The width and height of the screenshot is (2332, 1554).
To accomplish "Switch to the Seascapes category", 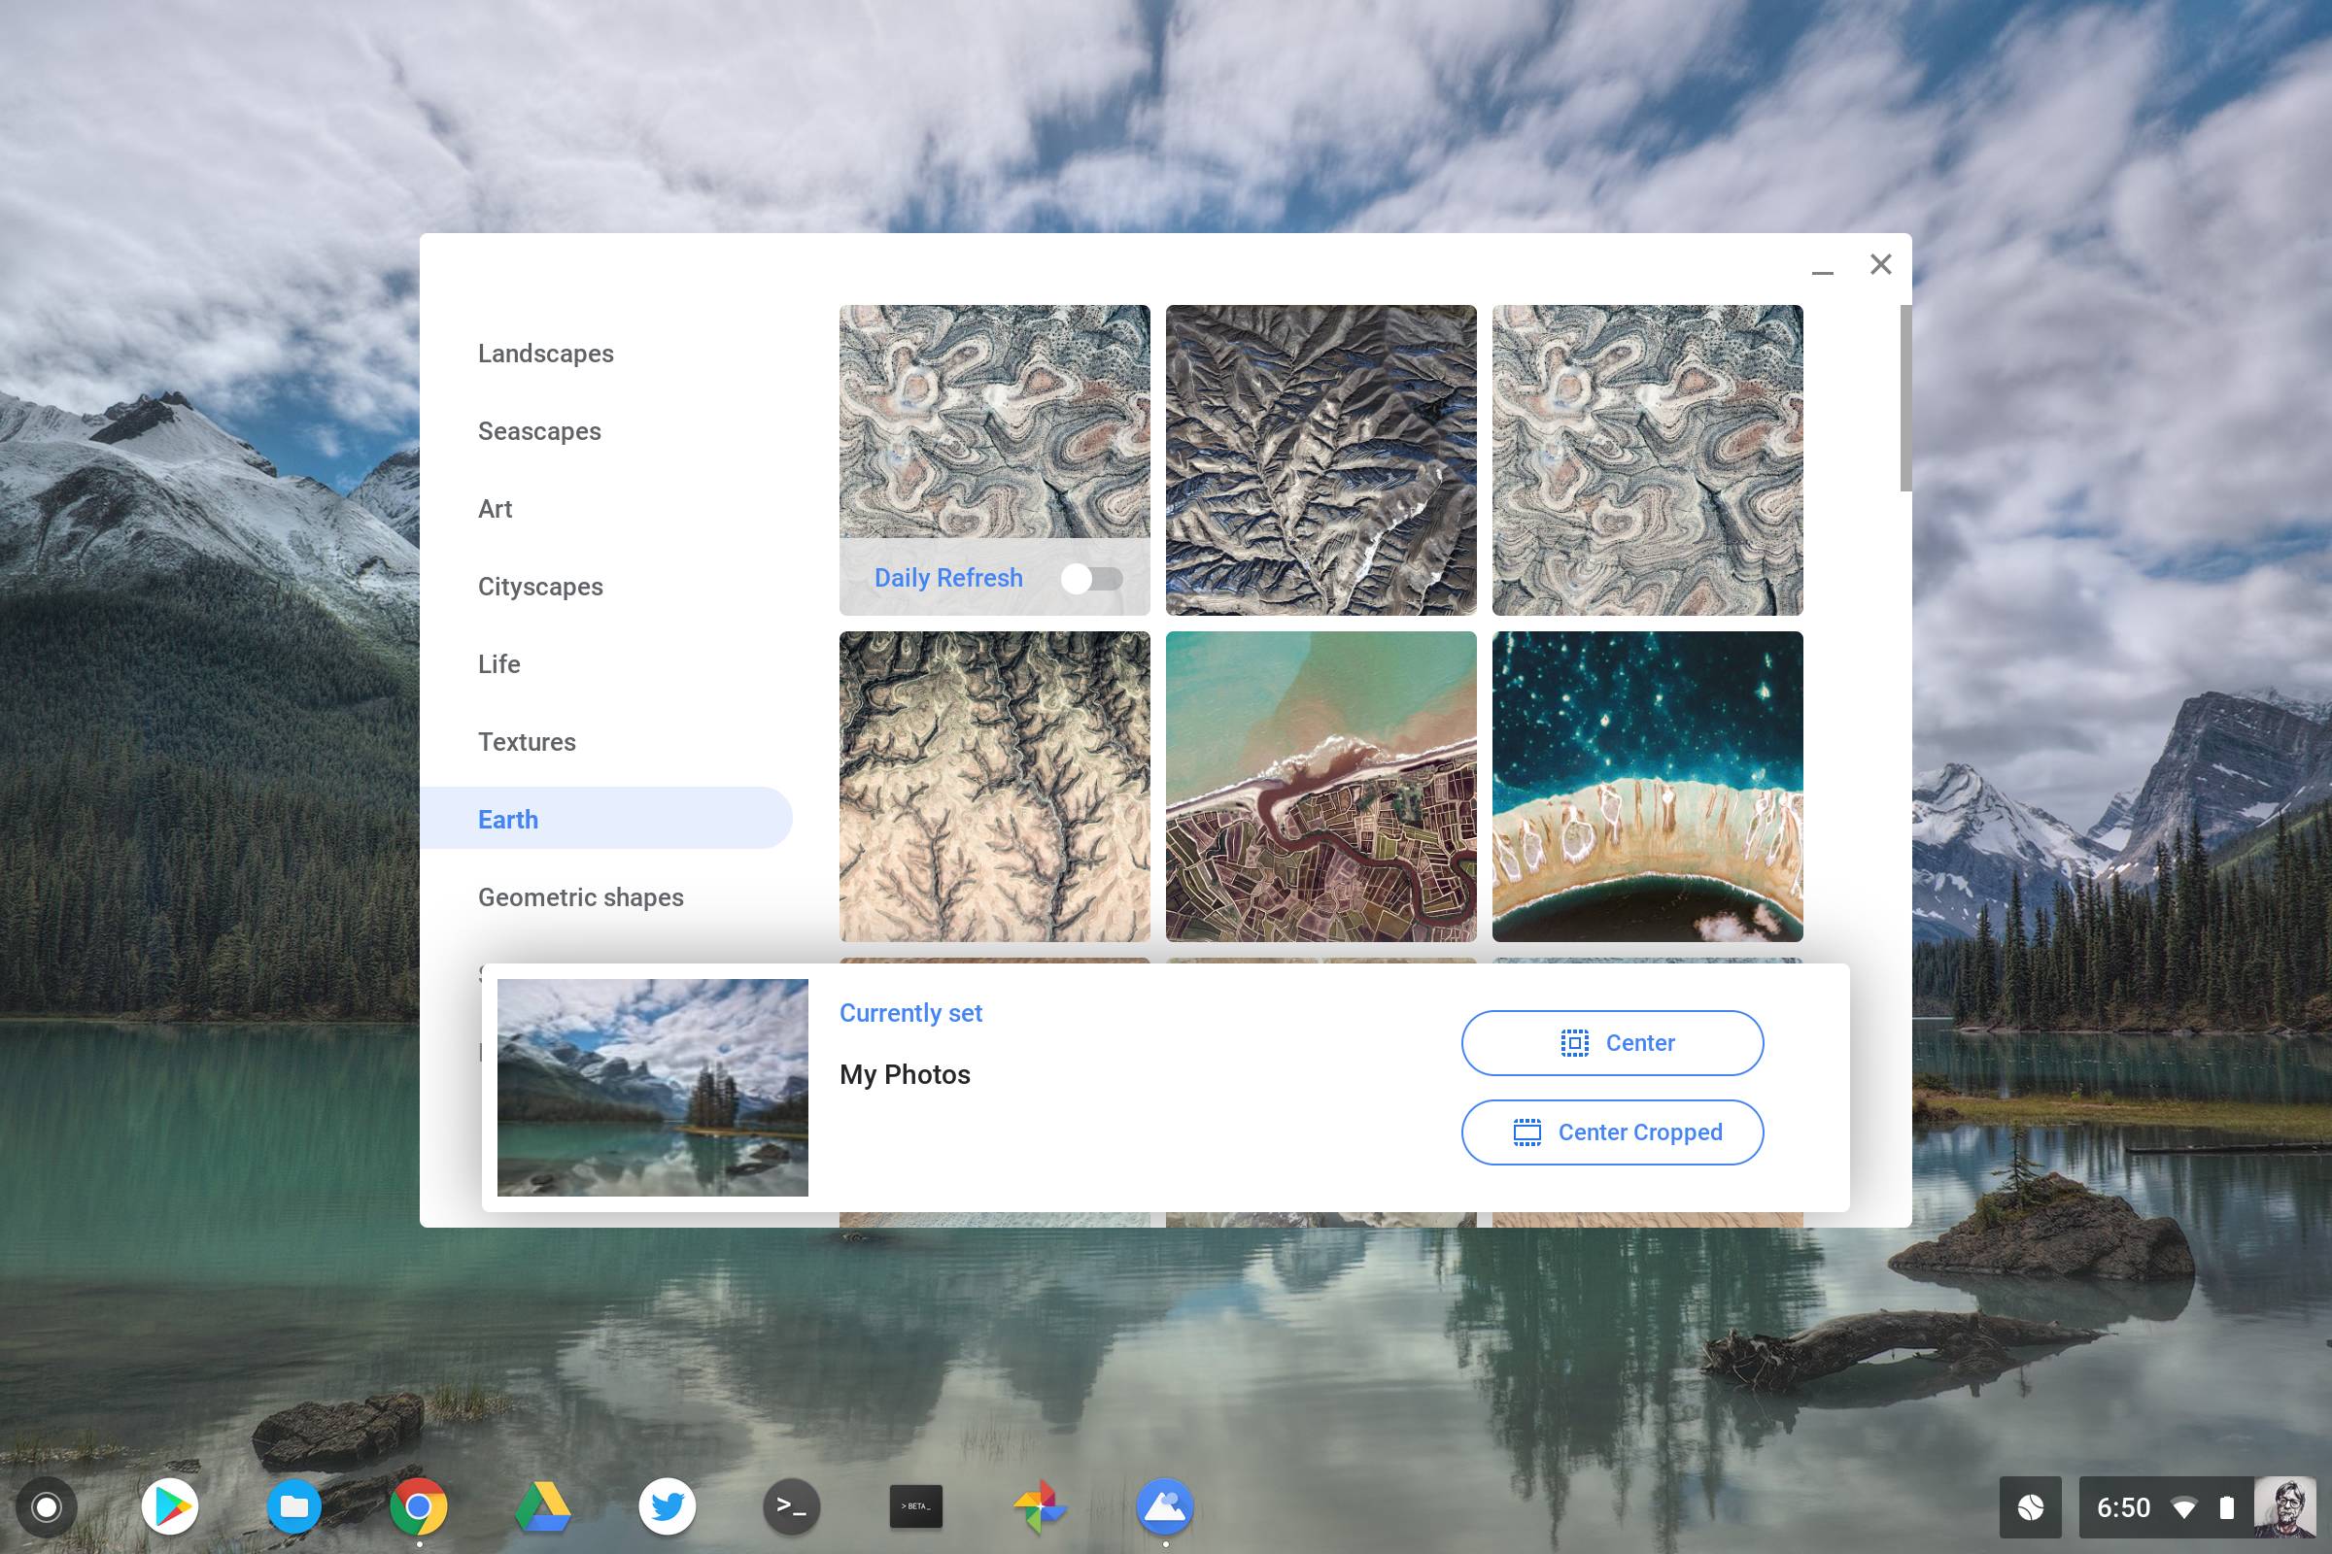I will click(x=539, y=431).
